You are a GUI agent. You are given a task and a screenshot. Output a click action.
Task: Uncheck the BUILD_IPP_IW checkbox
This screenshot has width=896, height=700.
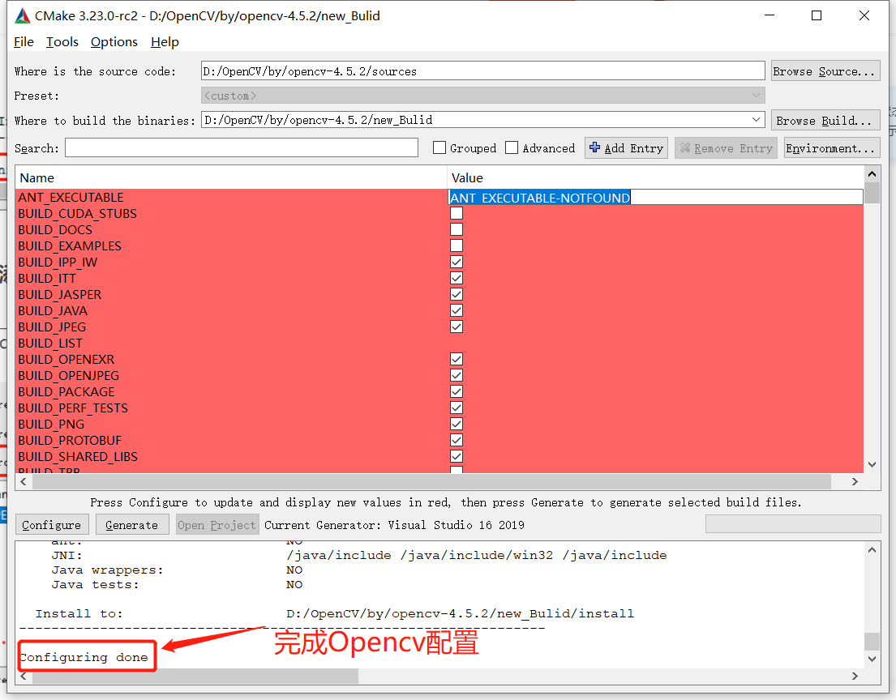[457, 262]
